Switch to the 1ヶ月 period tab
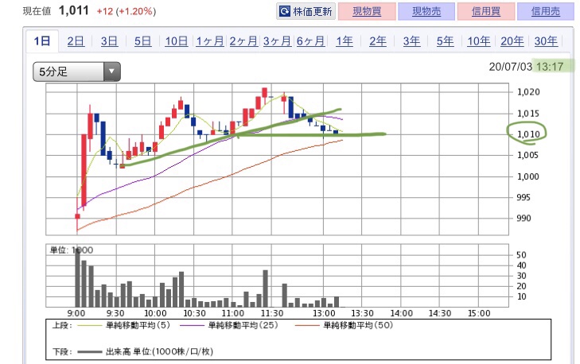This screenshot has width=580, height=364. pyautogui.click(x=210, y=41)
